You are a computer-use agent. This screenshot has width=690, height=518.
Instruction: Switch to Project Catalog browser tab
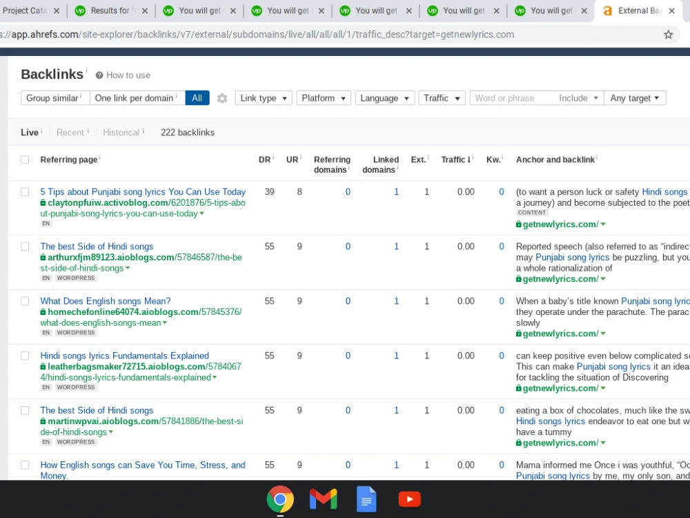[26, 10]
